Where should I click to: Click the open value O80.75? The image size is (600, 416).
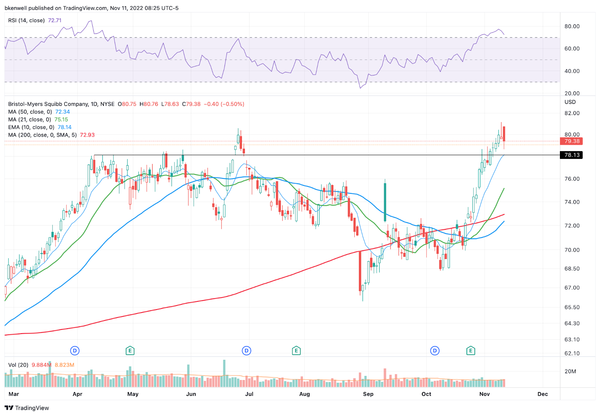point(127,104)
